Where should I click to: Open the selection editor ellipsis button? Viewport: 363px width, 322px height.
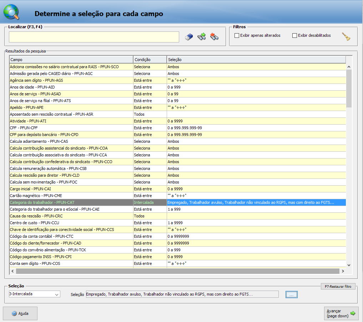point(291,295)
